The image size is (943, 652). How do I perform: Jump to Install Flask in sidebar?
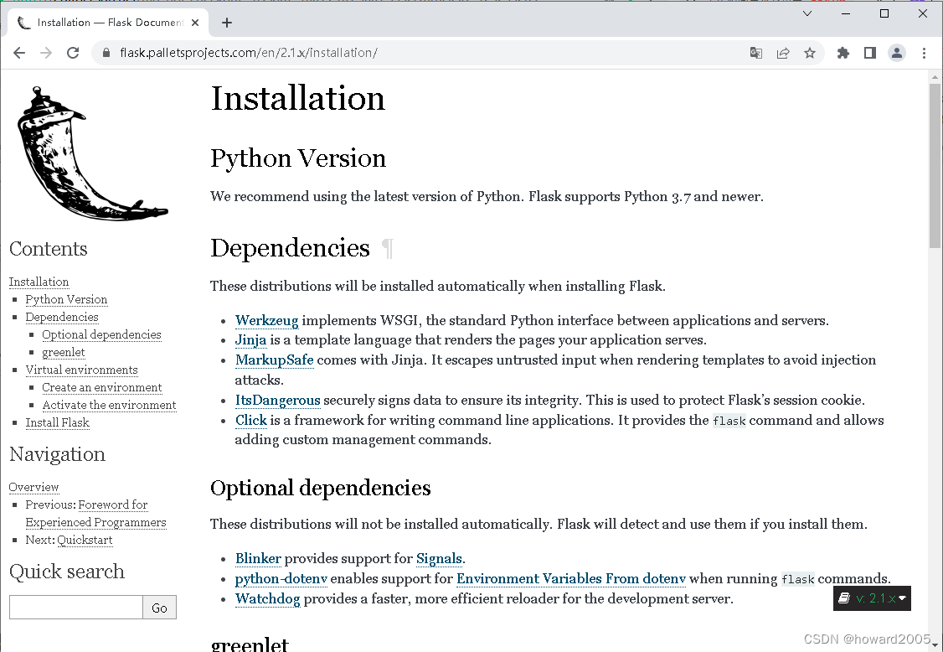(58, 422)
